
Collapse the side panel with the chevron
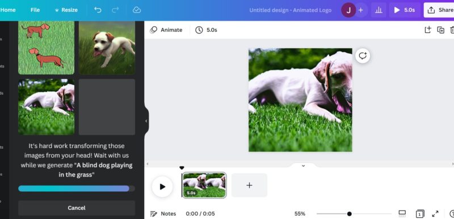[x=146, y=121]
